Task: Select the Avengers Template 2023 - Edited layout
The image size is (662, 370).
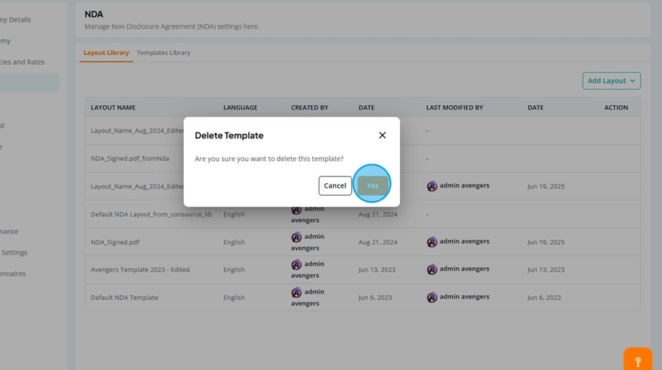Action: pos(140,269)
